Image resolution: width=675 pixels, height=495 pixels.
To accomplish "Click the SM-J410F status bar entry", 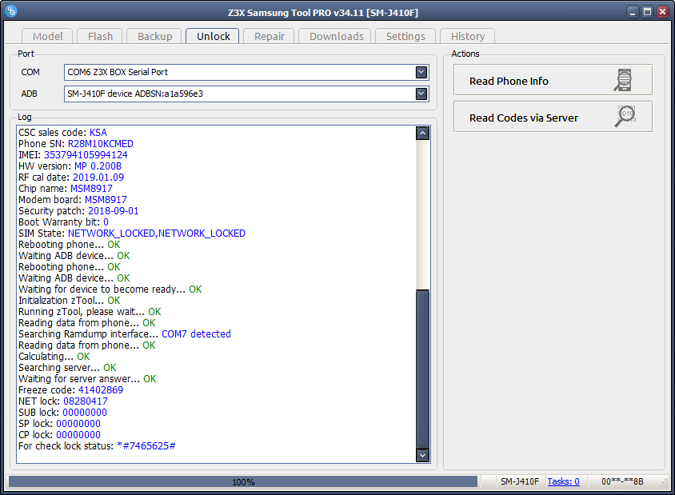I will pyautogui.click(x=519, y=481).
